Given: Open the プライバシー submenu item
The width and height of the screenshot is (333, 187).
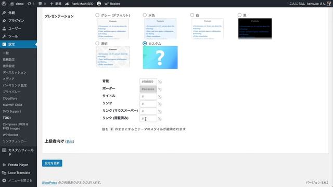Looking at the screenshot, I should tap(11, 92).
